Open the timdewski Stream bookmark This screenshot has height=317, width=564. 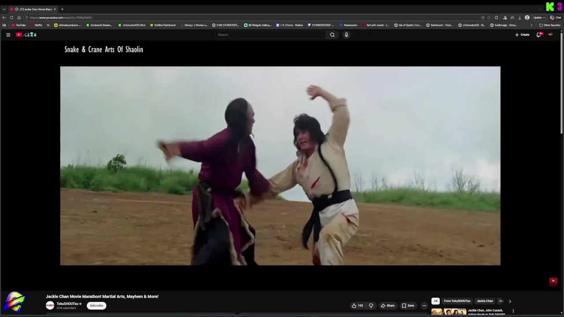[x=99, y=25]
